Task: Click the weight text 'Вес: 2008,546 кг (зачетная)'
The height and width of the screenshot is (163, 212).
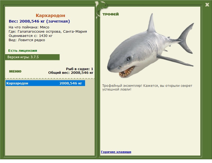Action: pyautogui.click(x=39, y=21)
